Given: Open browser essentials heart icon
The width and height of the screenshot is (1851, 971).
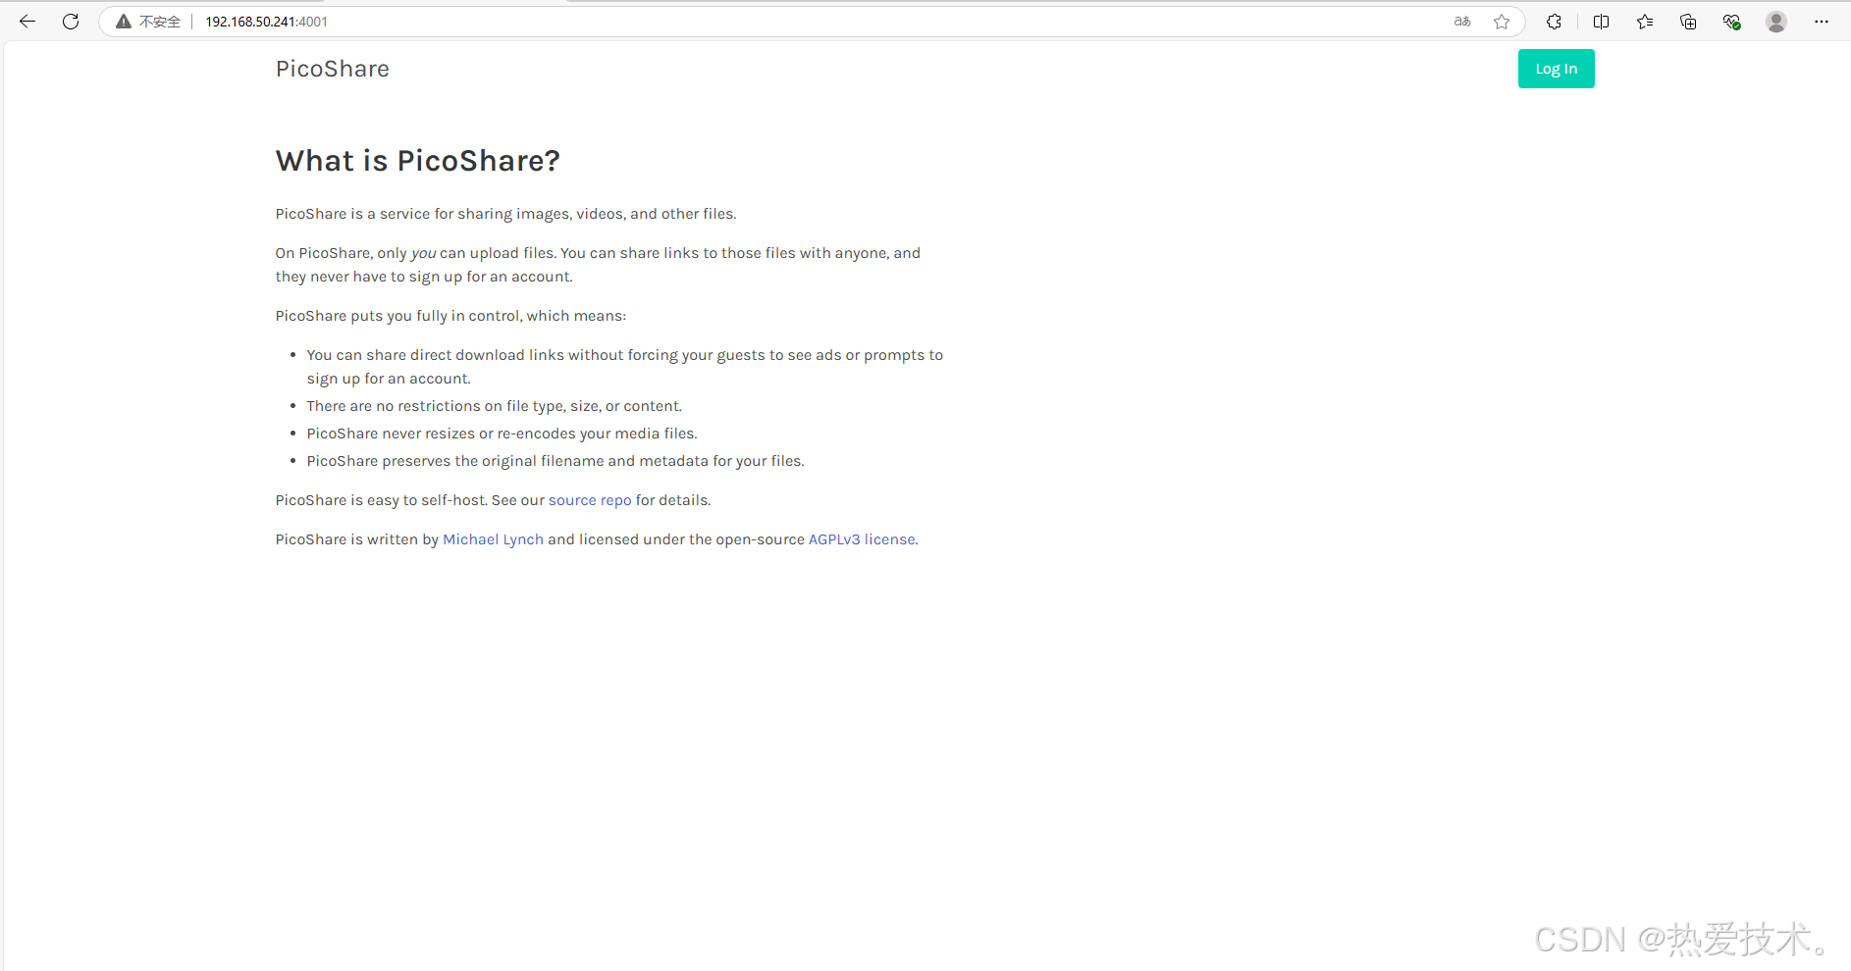Looking at the screenshot, I should click(1731, 22).
